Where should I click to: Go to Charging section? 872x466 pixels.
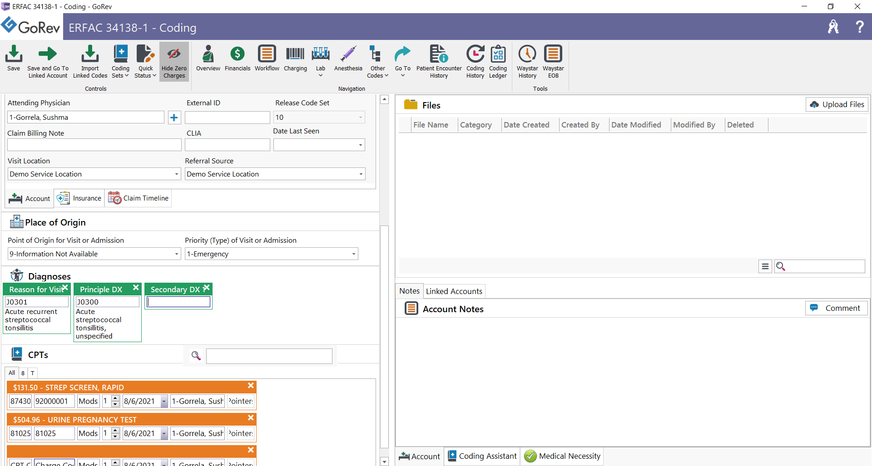(295, 58)
